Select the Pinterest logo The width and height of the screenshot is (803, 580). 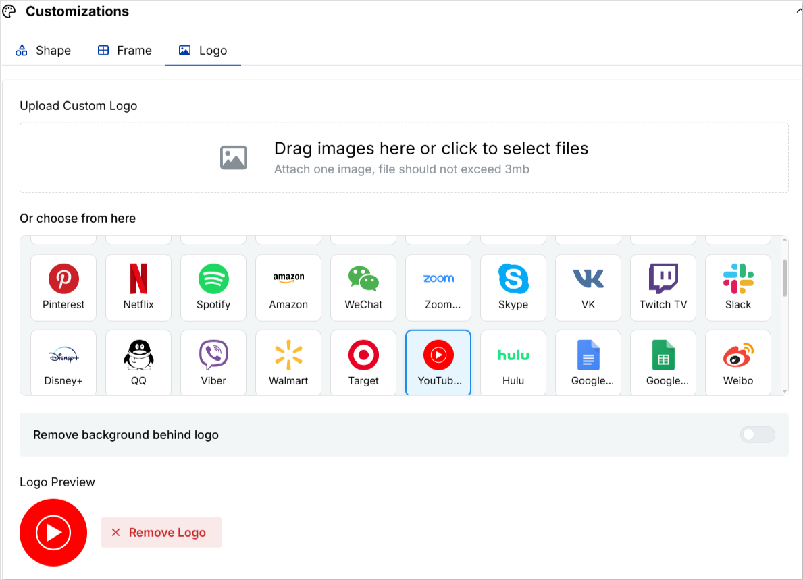[x=63, y=287]
